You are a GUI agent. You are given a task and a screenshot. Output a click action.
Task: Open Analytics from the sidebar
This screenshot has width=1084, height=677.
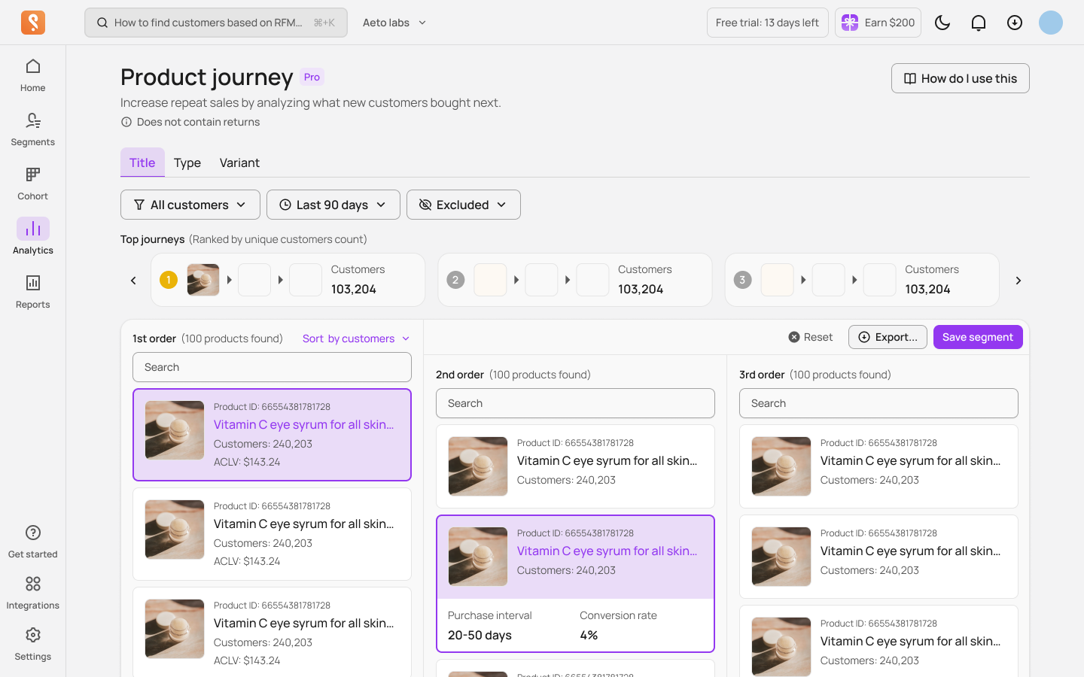tap(32, 238)
